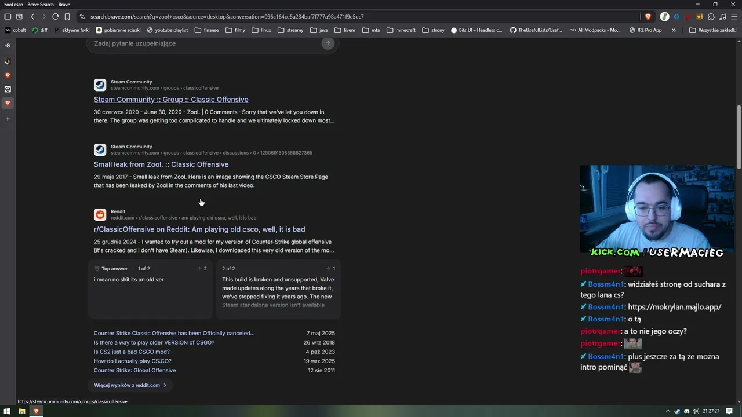Open the green music note extension icon
The image size is (742, 417).
pyautogui.click(x=664, y=17)
